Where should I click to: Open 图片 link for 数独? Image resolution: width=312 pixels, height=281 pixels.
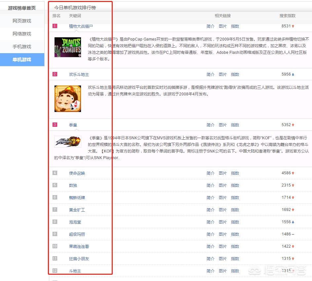point(223,186)
